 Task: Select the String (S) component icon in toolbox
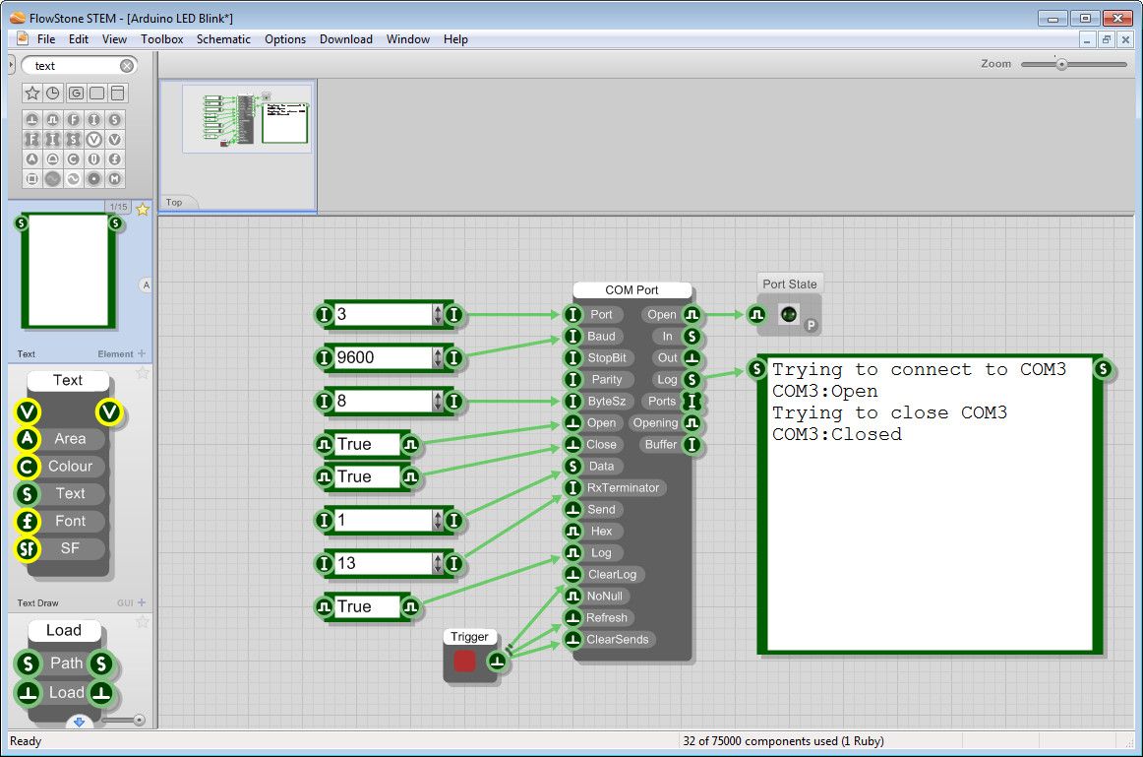click(115, 119)
